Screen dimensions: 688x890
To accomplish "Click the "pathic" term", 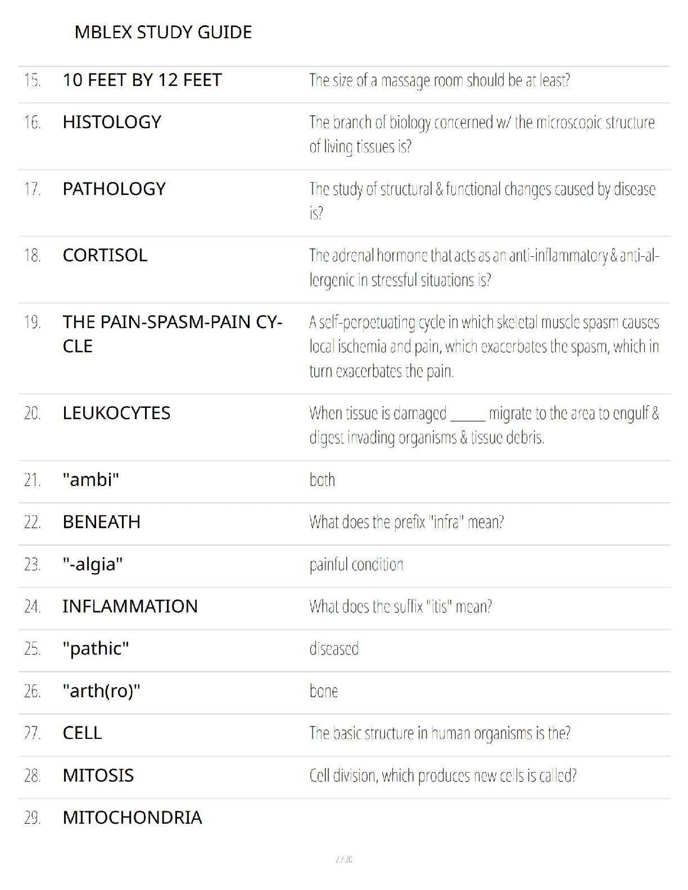I will coord(96,648).
